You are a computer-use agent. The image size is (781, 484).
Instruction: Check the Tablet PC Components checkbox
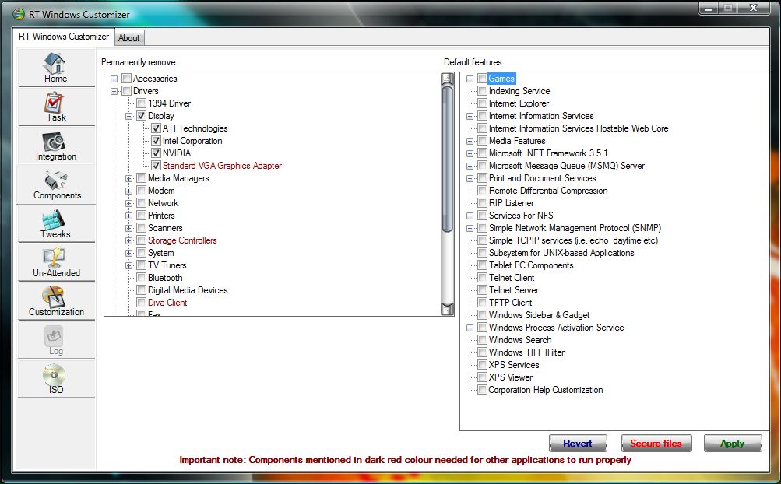point(482,265)
